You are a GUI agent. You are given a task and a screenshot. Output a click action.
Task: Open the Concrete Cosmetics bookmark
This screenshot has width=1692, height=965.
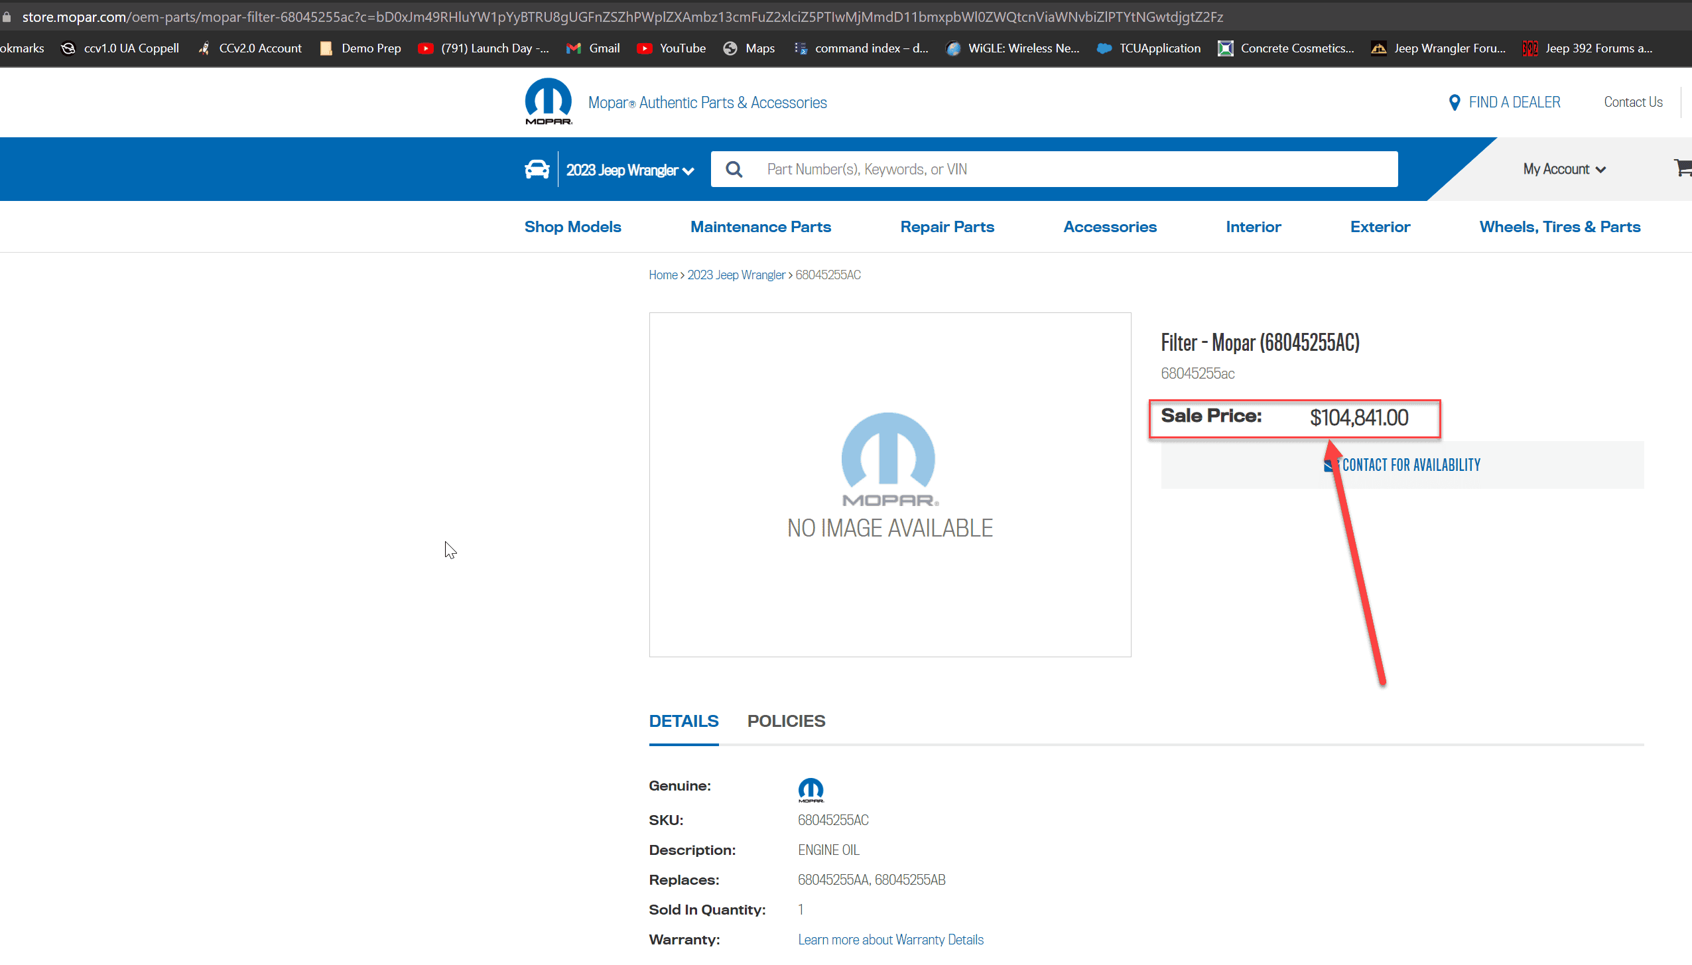click(1286, 48)
